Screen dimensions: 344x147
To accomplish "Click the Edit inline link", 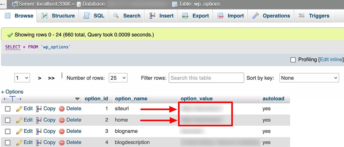I will click(x=331, y=59).
